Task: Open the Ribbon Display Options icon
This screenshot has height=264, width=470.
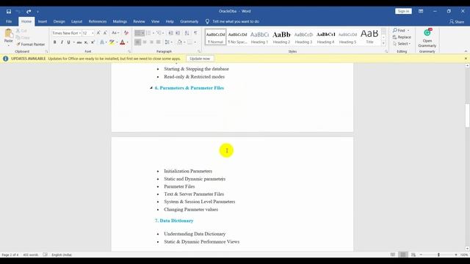Action: pyautogui.click(x=421, y=12)
